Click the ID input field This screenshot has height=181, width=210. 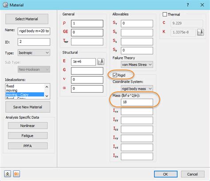pos(34,42)
